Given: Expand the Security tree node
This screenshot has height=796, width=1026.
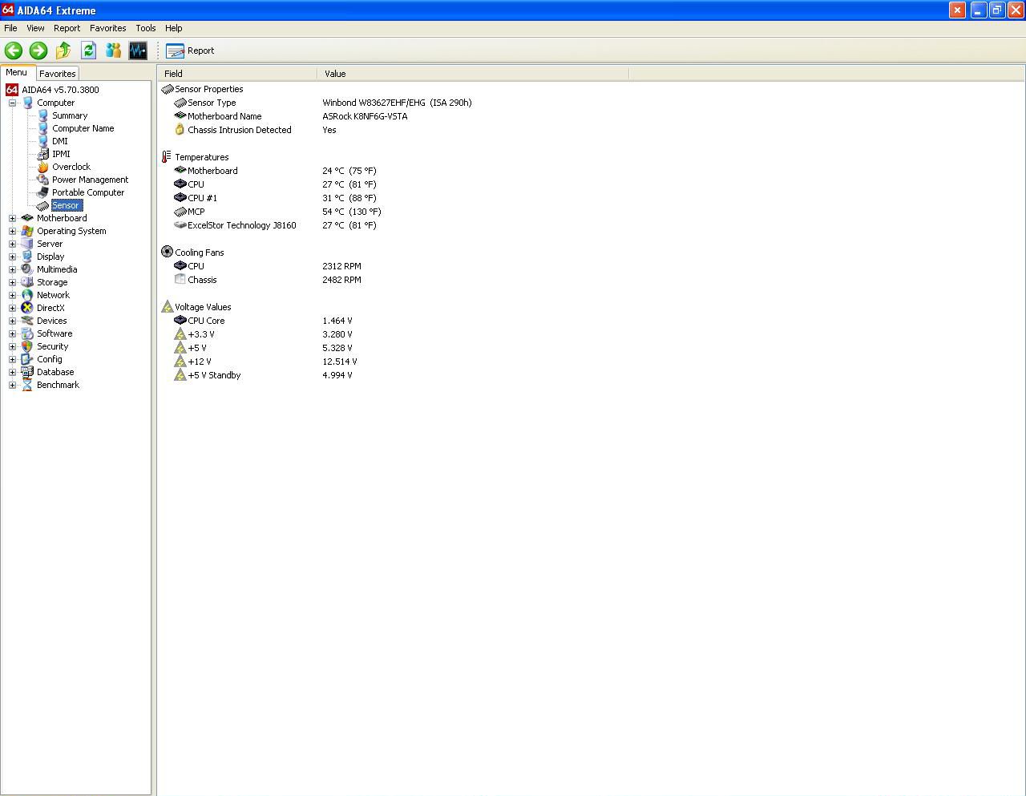Looking at the screenshot, I should coord(12,346).
